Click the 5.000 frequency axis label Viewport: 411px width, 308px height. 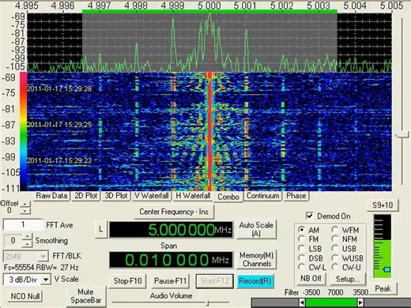point(209,6)
